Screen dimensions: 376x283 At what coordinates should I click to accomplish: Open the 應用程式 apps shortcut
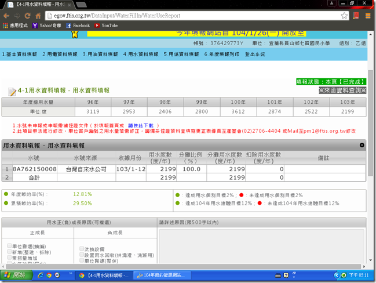point(15,26)
